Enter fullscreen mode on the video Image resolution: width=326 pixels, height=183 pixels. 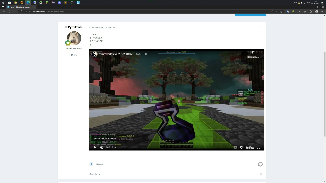tap(258, 147)
